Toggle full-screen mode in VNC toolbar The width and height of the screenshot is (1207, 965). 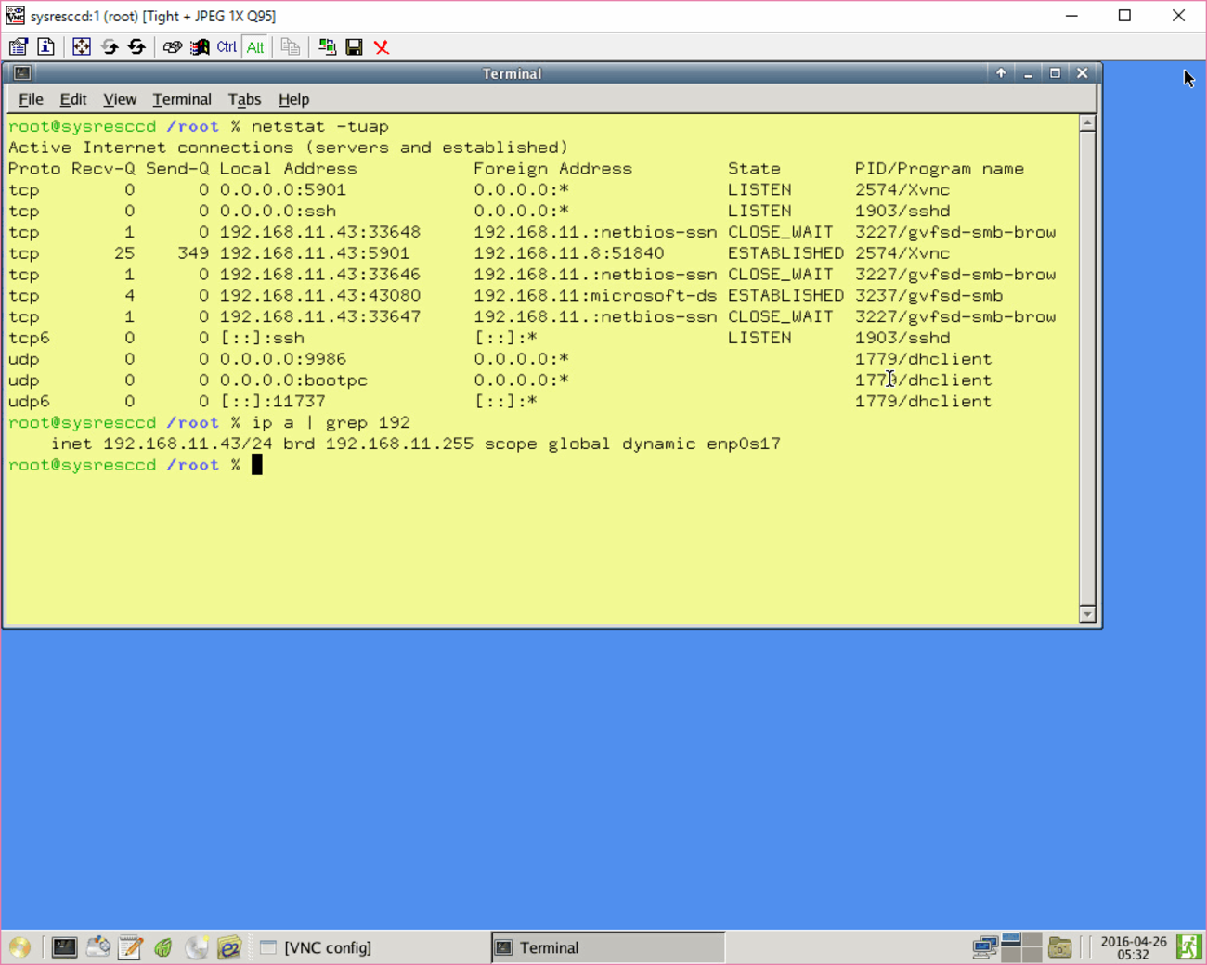pyautogui.click(x=82, y=47)
